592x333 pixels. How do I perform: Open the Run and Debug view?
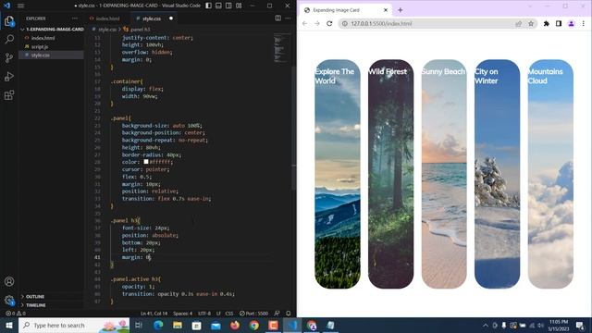pos(9,76)
